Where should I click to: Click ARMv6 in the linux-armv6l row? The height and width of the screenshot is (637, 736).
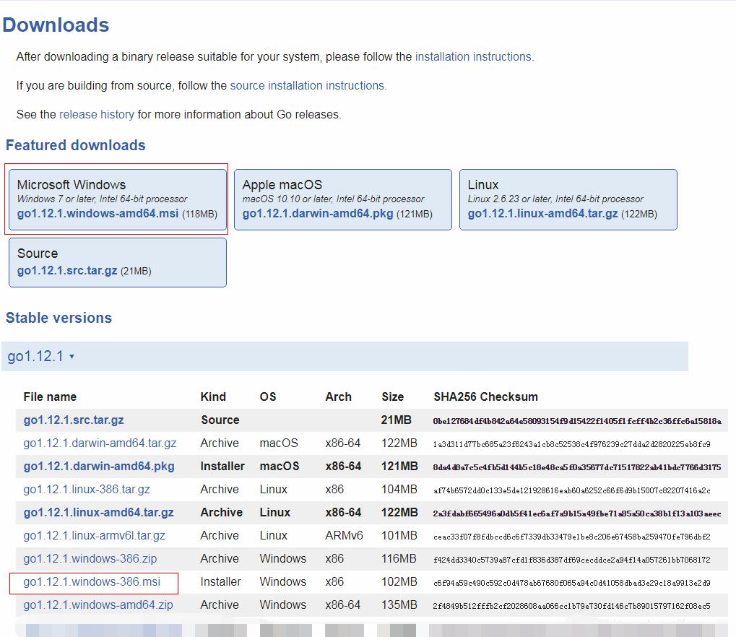(344, 536)
